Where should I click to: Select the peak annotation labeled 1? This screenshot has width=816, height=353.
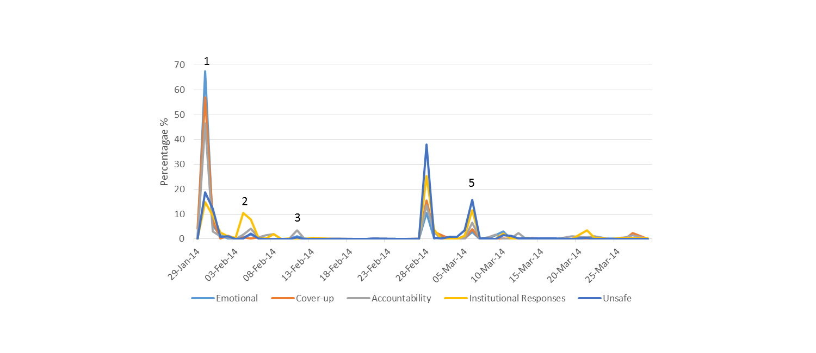(x=206, y=61)
